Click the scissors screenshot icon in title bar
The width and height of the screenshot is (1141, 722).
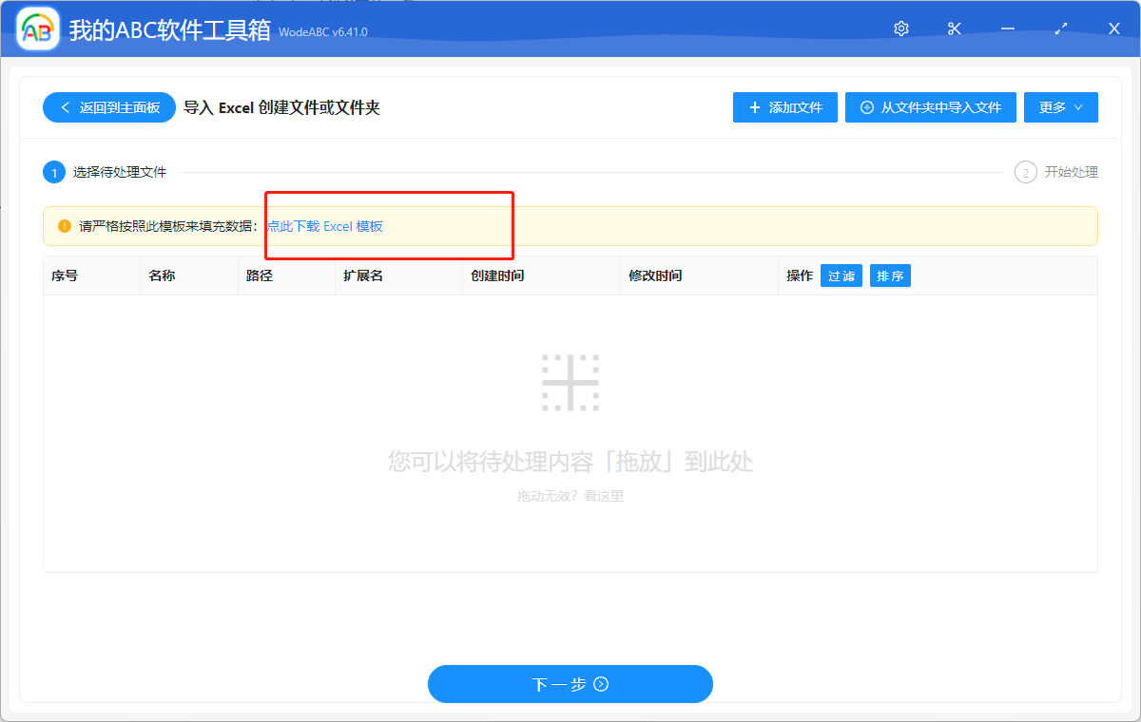[x=954, y=28]
